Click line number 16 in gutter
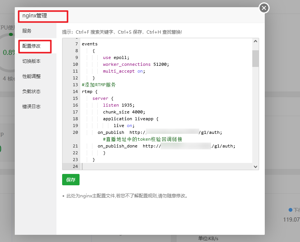This screenshot has height=242, width=300. (x=75, y=105)
